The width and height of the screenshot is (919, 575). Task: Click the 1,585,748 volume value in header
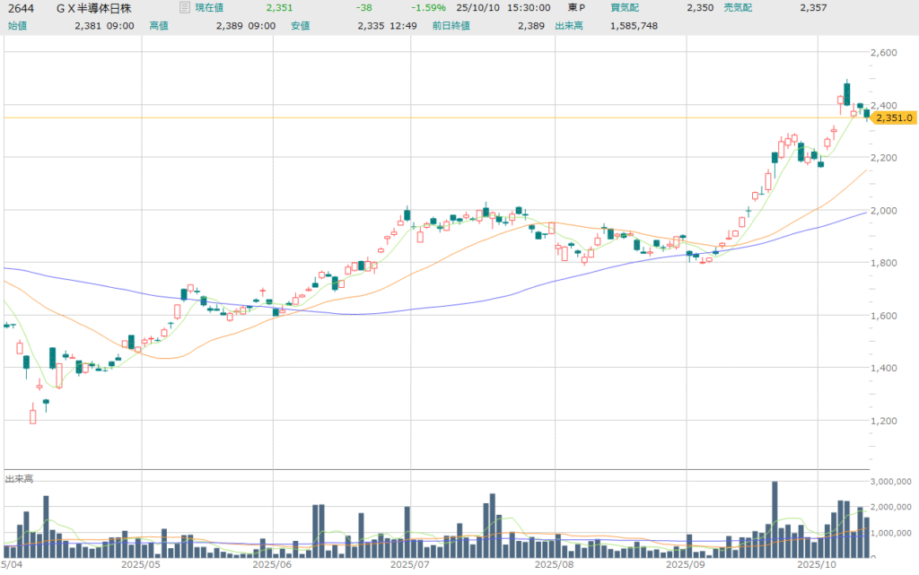(634, 25)
